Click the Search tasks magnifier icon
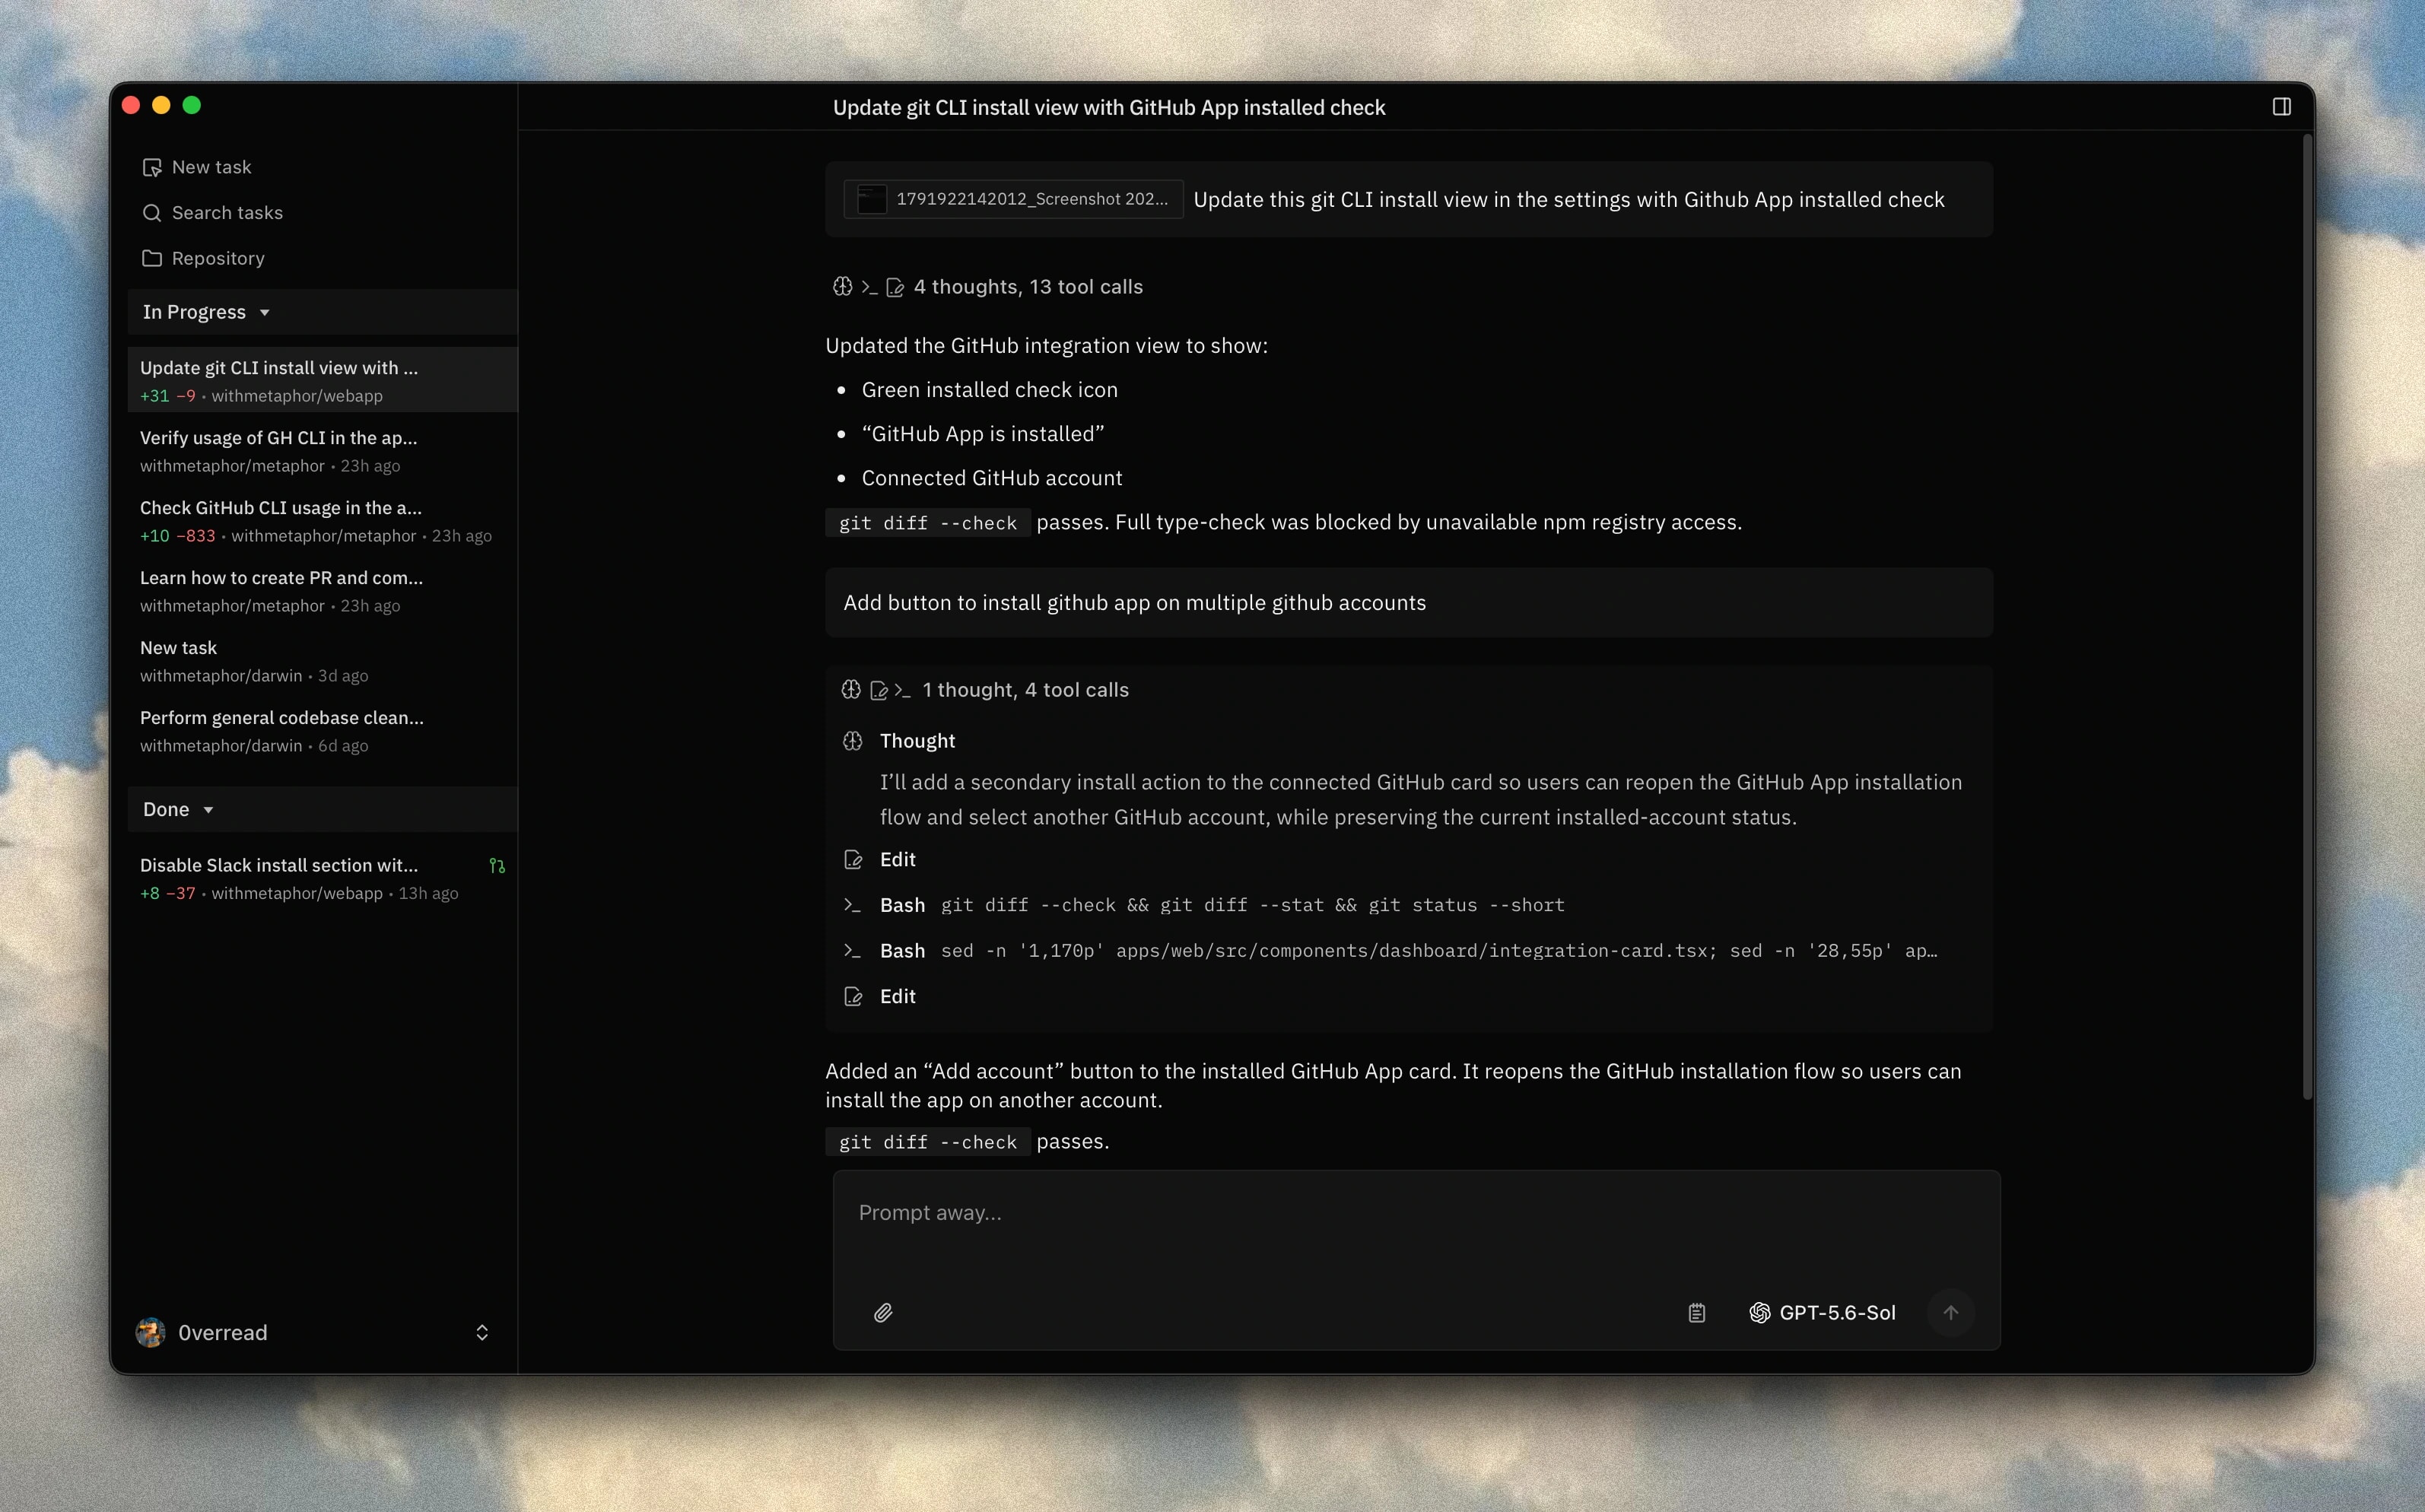This screenshot has width=2425, height=1512. 152,213
